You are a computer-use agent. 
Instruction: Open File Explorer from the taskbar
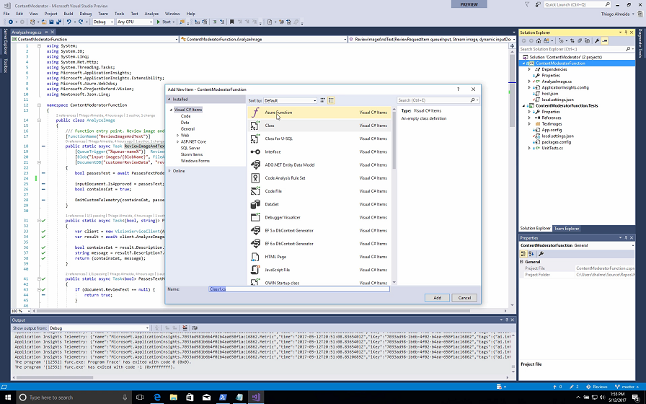(174, 398)
